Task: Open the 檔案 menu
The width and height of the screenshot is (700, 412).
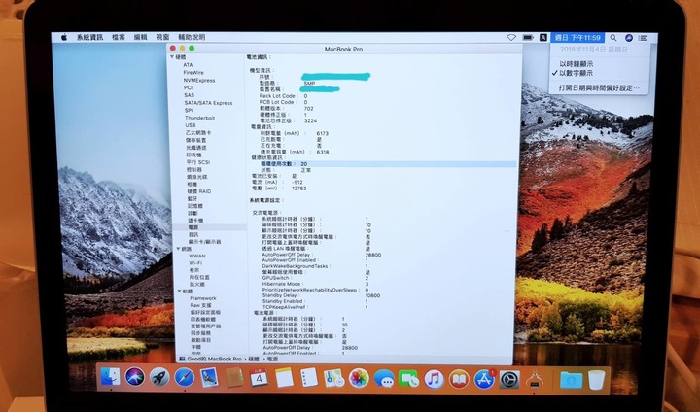Action: (x=119, y=38)
